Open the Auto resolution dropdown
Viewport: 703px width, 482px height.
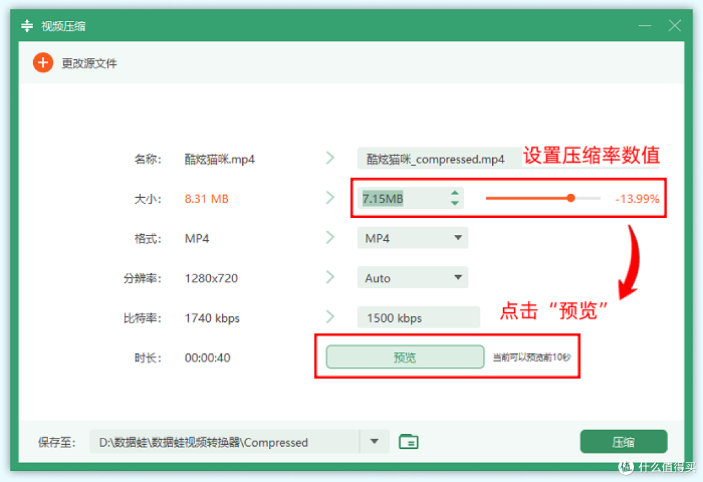tap(413, 278)
